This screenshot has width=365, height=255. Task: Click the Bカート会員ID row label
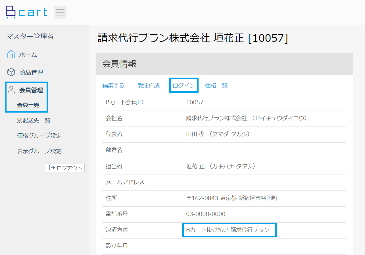[125, 102]
